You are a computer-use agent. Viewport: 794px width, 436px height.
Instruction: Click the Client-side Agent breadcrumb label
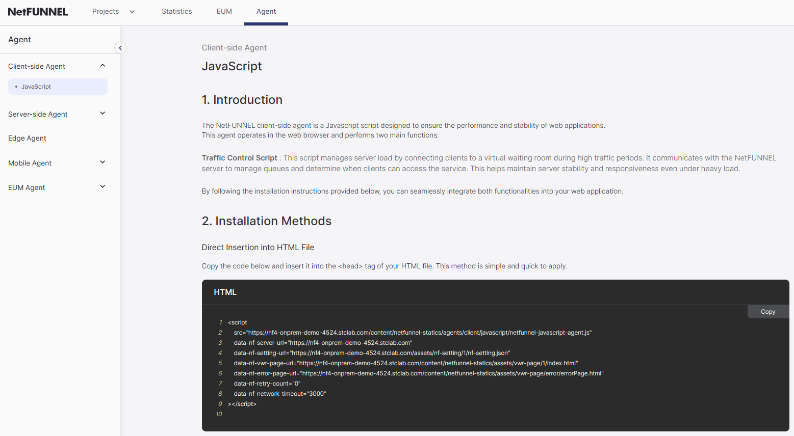(x=234, y=47)
